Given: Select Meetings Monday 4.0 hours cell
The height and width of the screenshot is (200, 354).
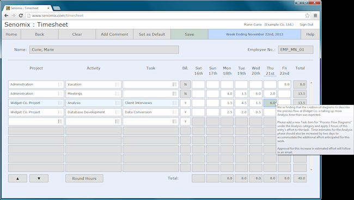Looking at the screenshot, I should tap(227, 93).
